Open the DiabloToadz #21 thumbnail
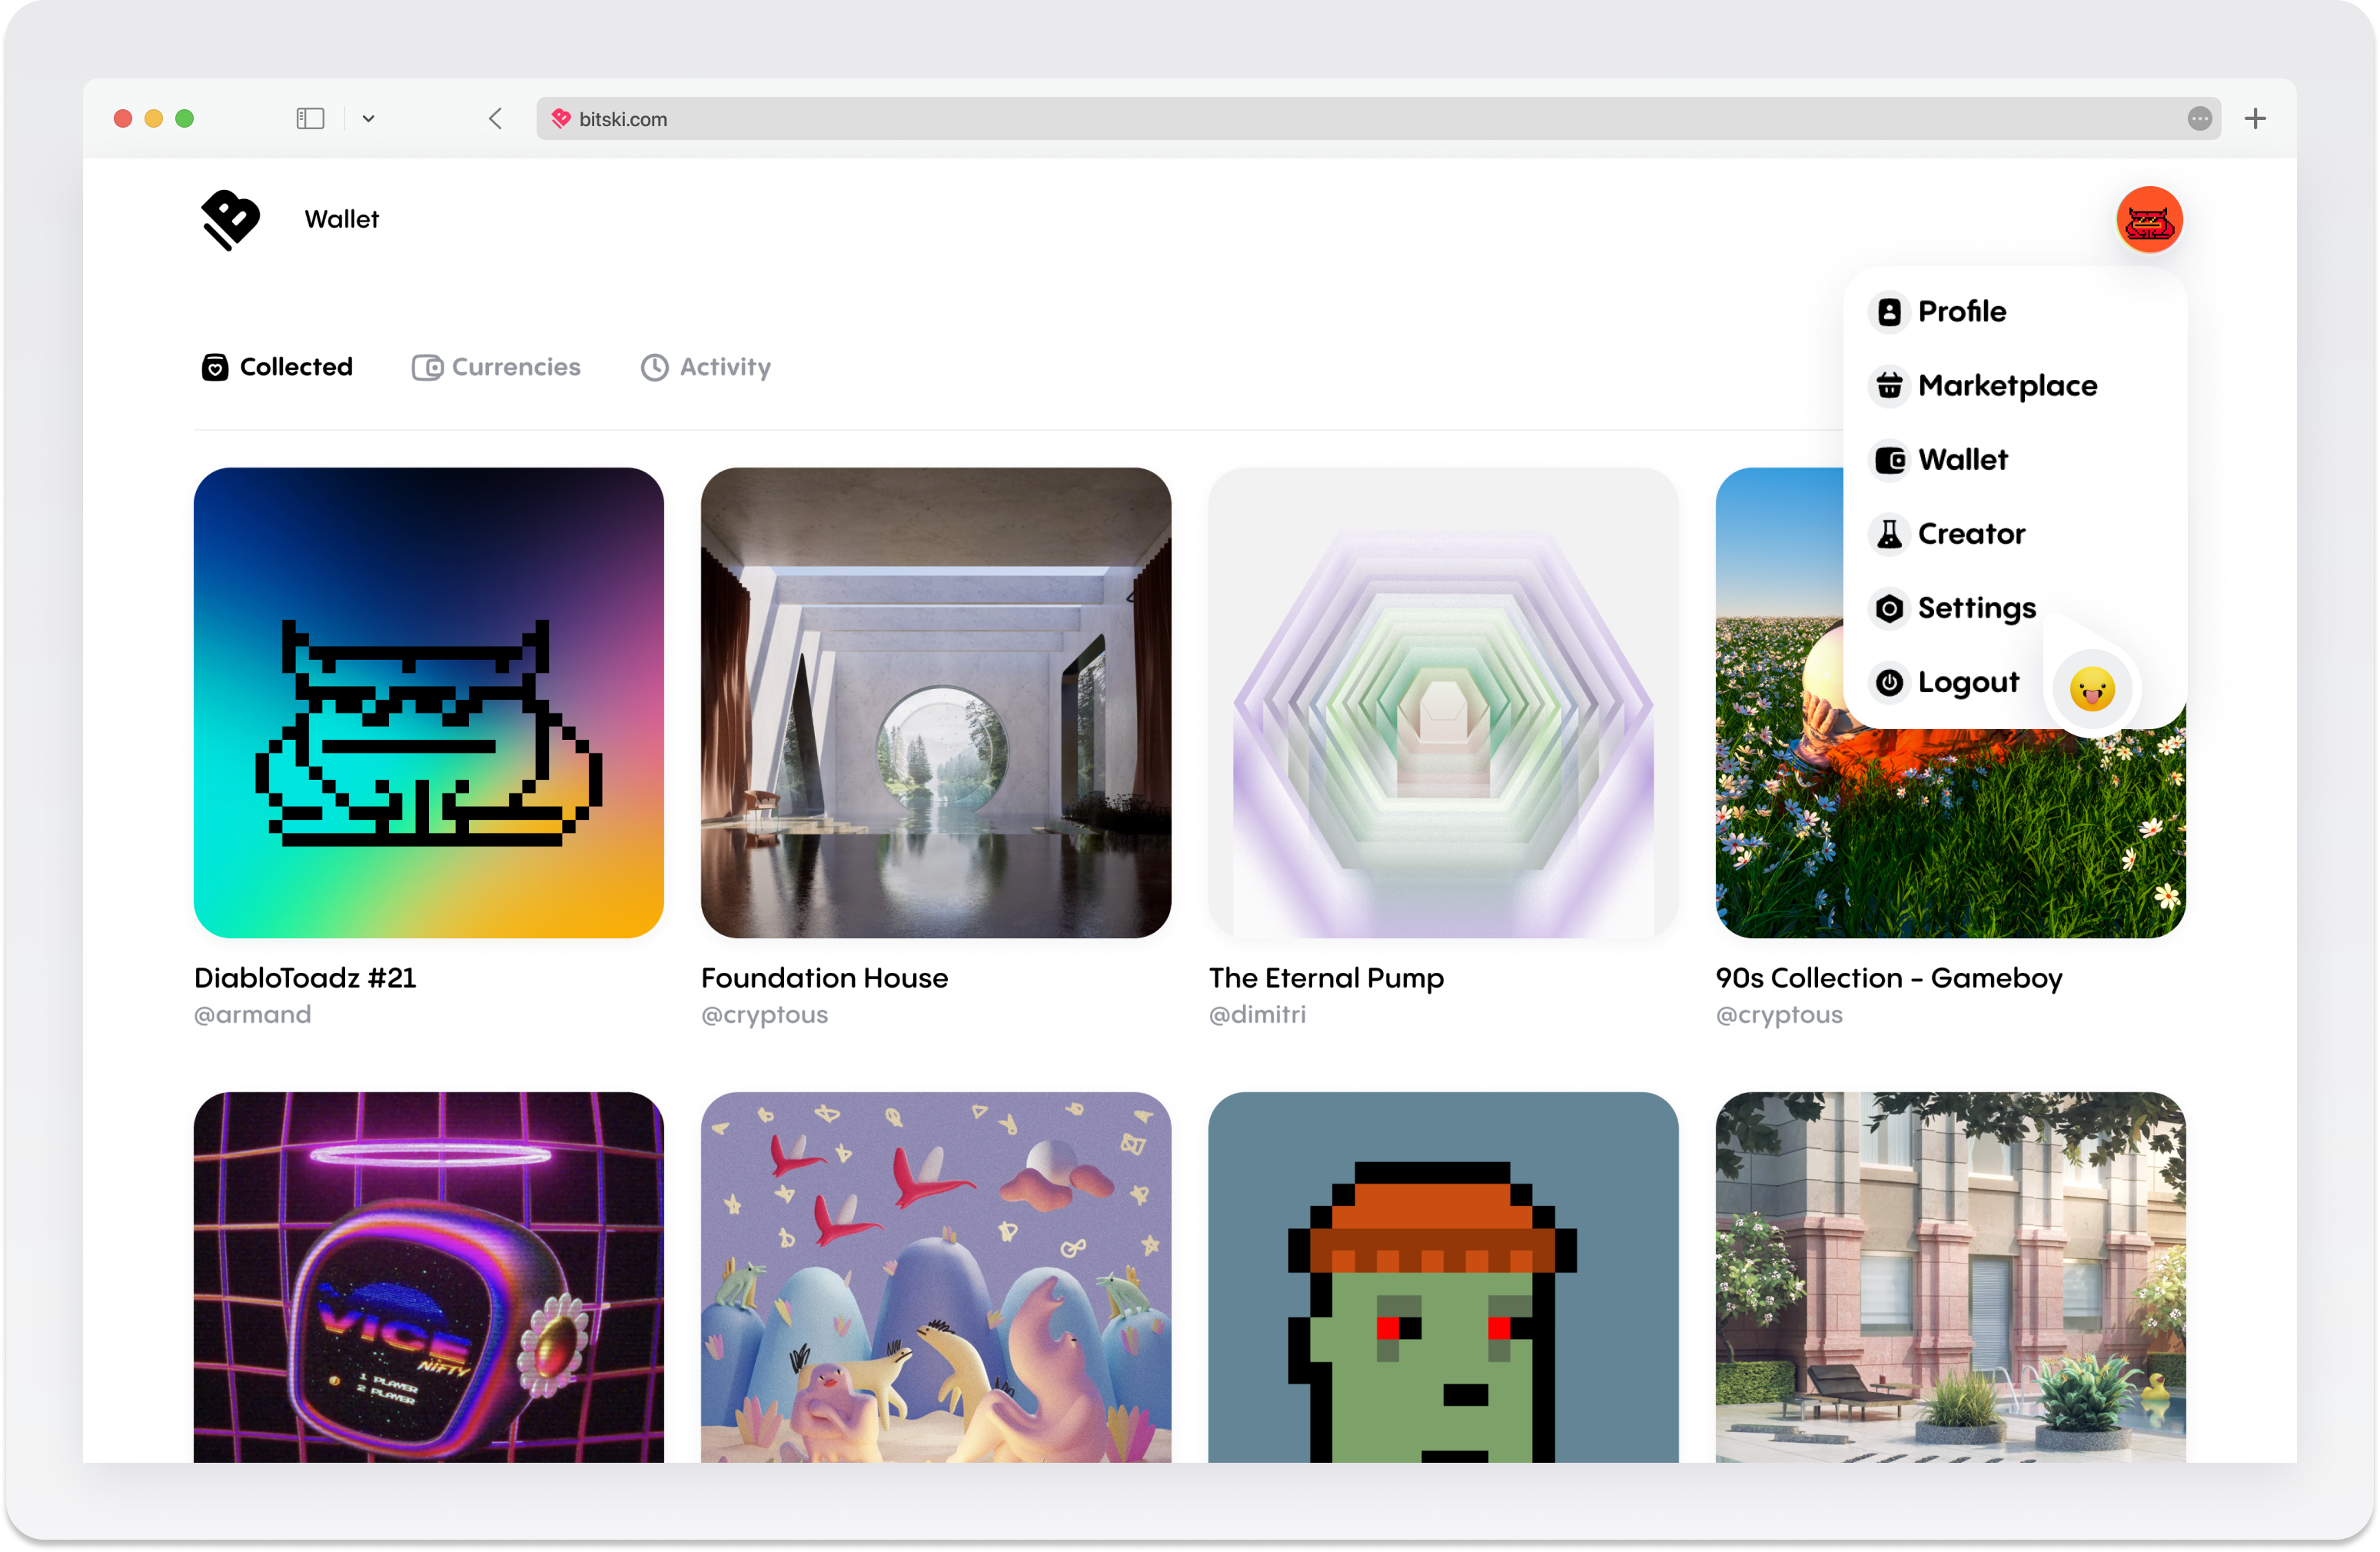The width and height of the screenshot is (2380, 1552). pos(428,702)
